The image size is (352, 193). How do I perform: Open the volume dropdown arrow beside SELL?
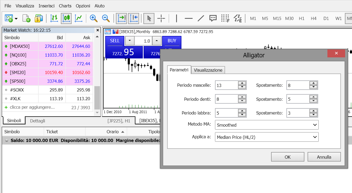(130, 41)
